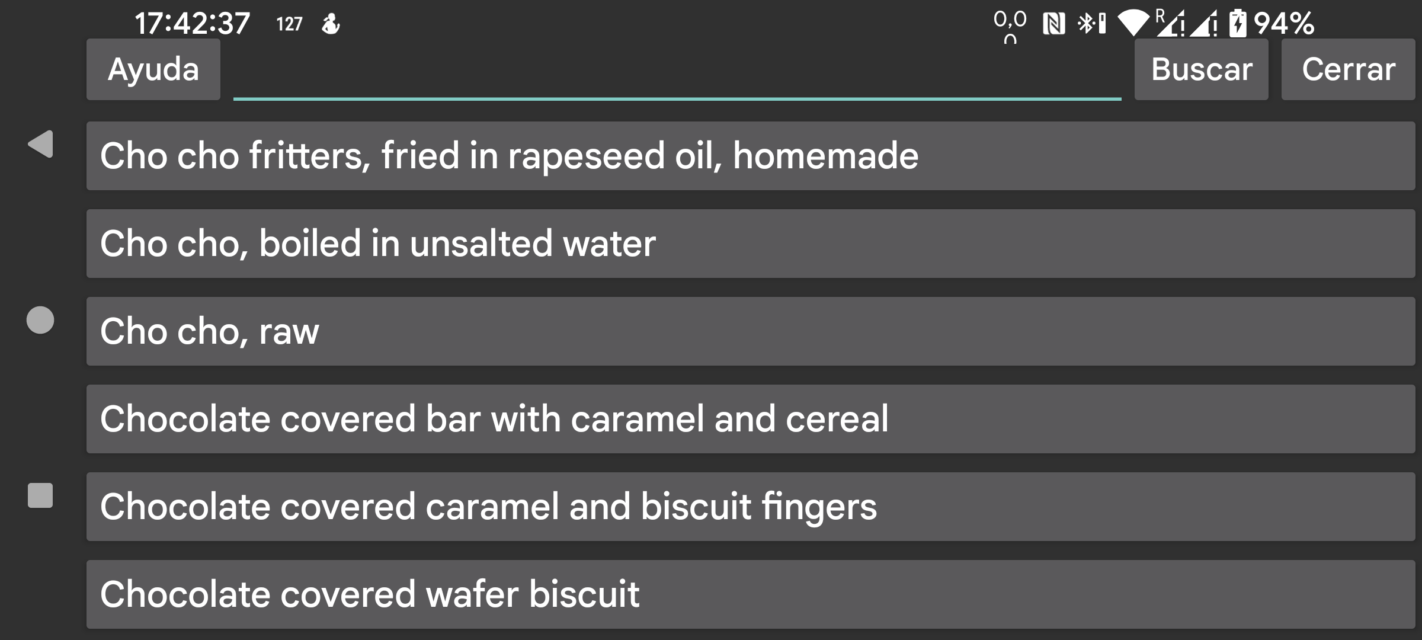Choose Cho cho, boiled in unsalted water
1422x640 pixels.
point(750,244)
